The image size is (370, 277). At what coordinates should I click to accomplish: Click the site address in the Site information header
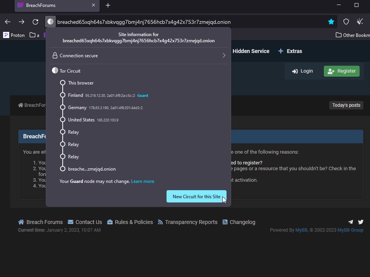tap(138, 41)
